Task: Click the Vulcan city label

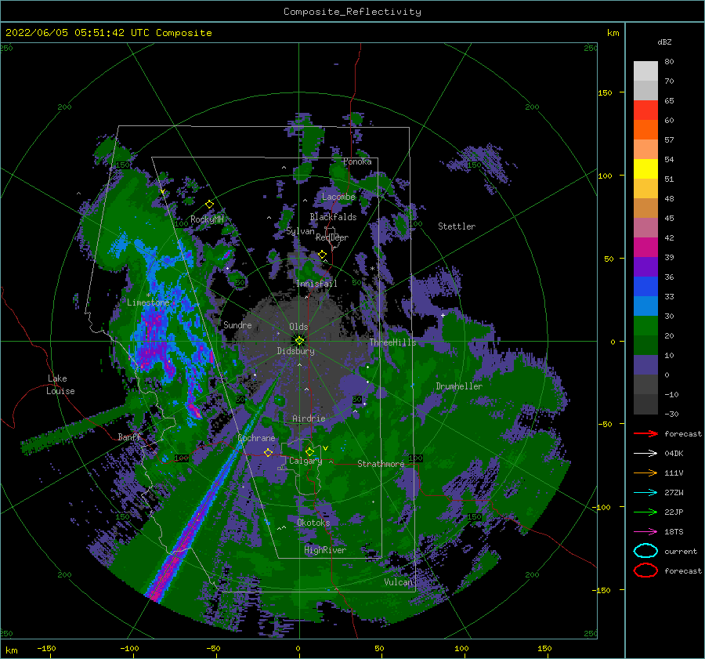Action: (398, 582)
